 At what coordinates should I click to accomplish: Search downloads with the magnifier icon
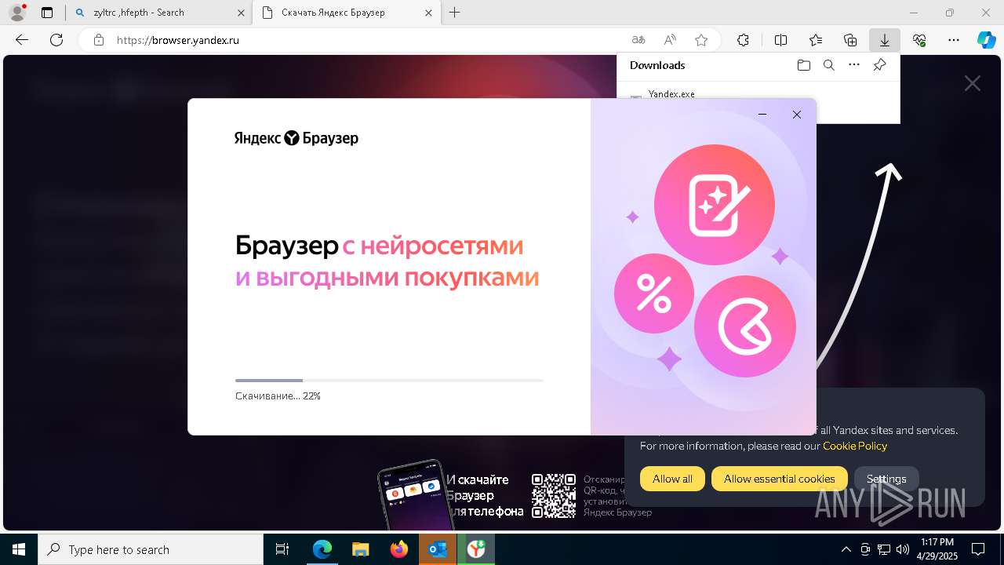[x=829, y=65]
